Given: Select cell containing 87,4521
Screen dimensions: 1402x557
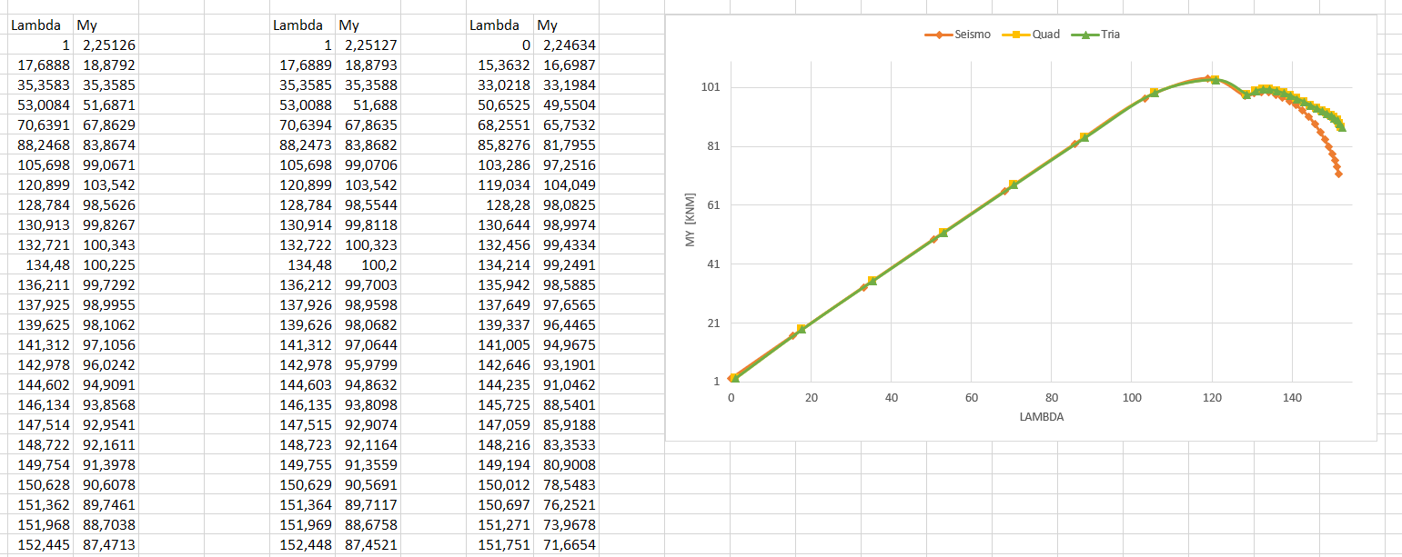Looking at the screenshot, I should (368, 545).
